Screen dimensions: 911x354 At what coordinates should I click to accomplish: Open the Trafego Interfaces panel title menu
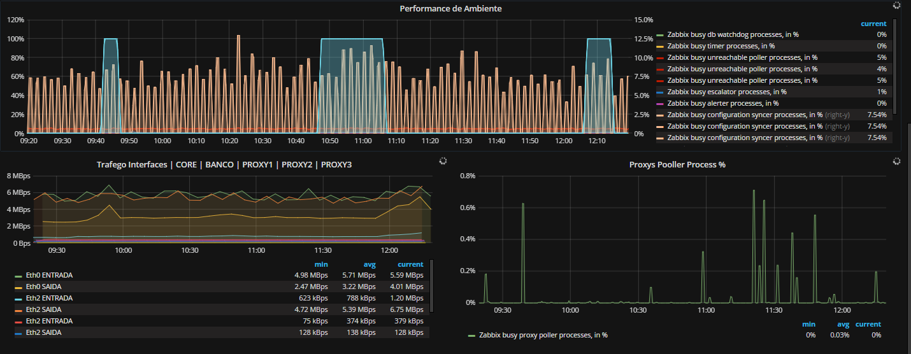tap(224, 164)
